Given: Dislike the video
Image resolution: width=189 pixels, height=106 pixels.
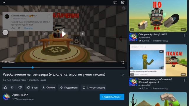Looking at the screenshot, I should tap(20, 88).
